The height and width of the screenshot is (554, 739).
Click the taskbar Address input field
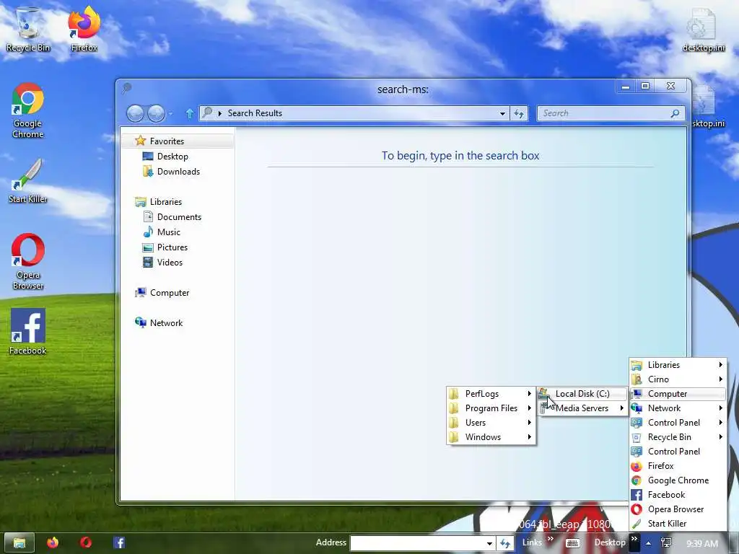(x=418, y=543)
